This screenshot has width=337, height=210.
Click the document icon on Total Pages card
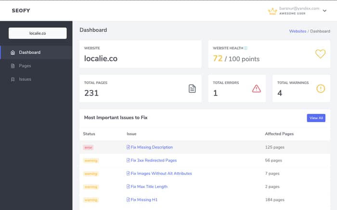[192, 88]
